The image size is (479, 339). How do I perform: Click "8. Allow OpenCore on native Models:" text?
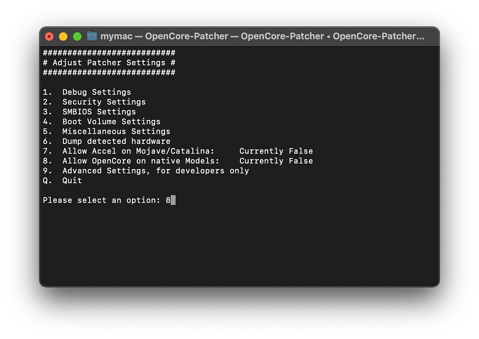tap(131, 161)
